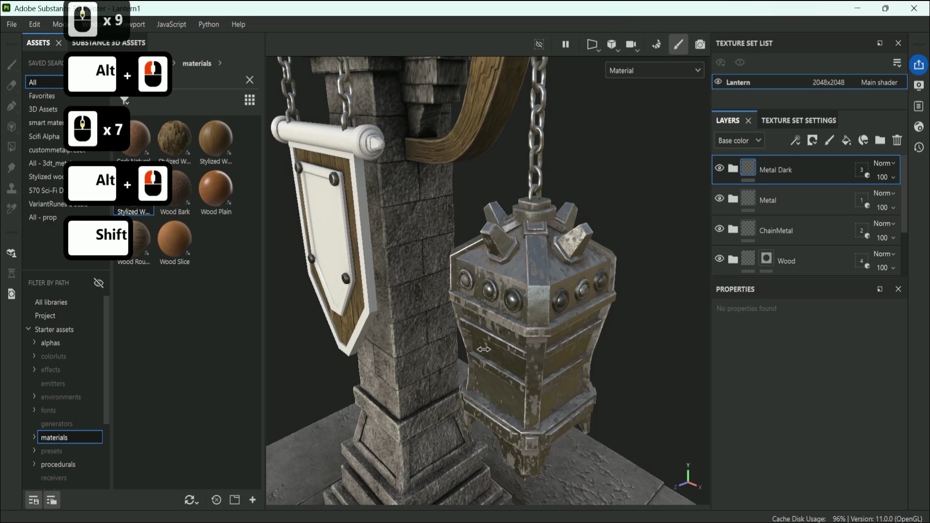
Task: Toggle visibility of the ChainMetal layer
Action: (719, 229)
